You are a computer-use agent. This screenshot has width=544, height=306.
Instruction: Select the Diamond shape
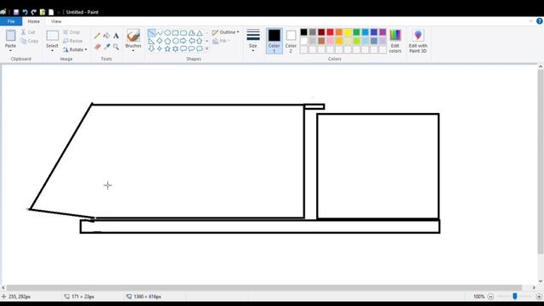point(159,41)
